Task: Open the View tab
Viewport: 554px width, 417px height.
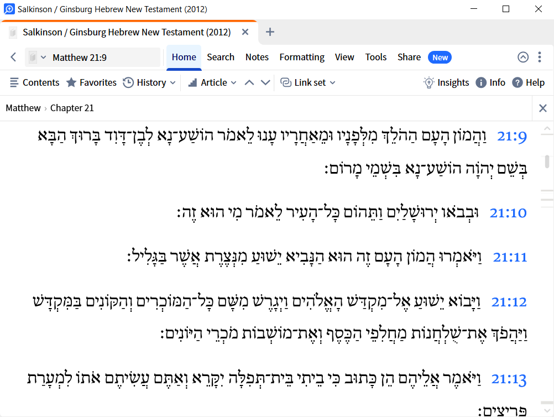Action: pos(344,58)
